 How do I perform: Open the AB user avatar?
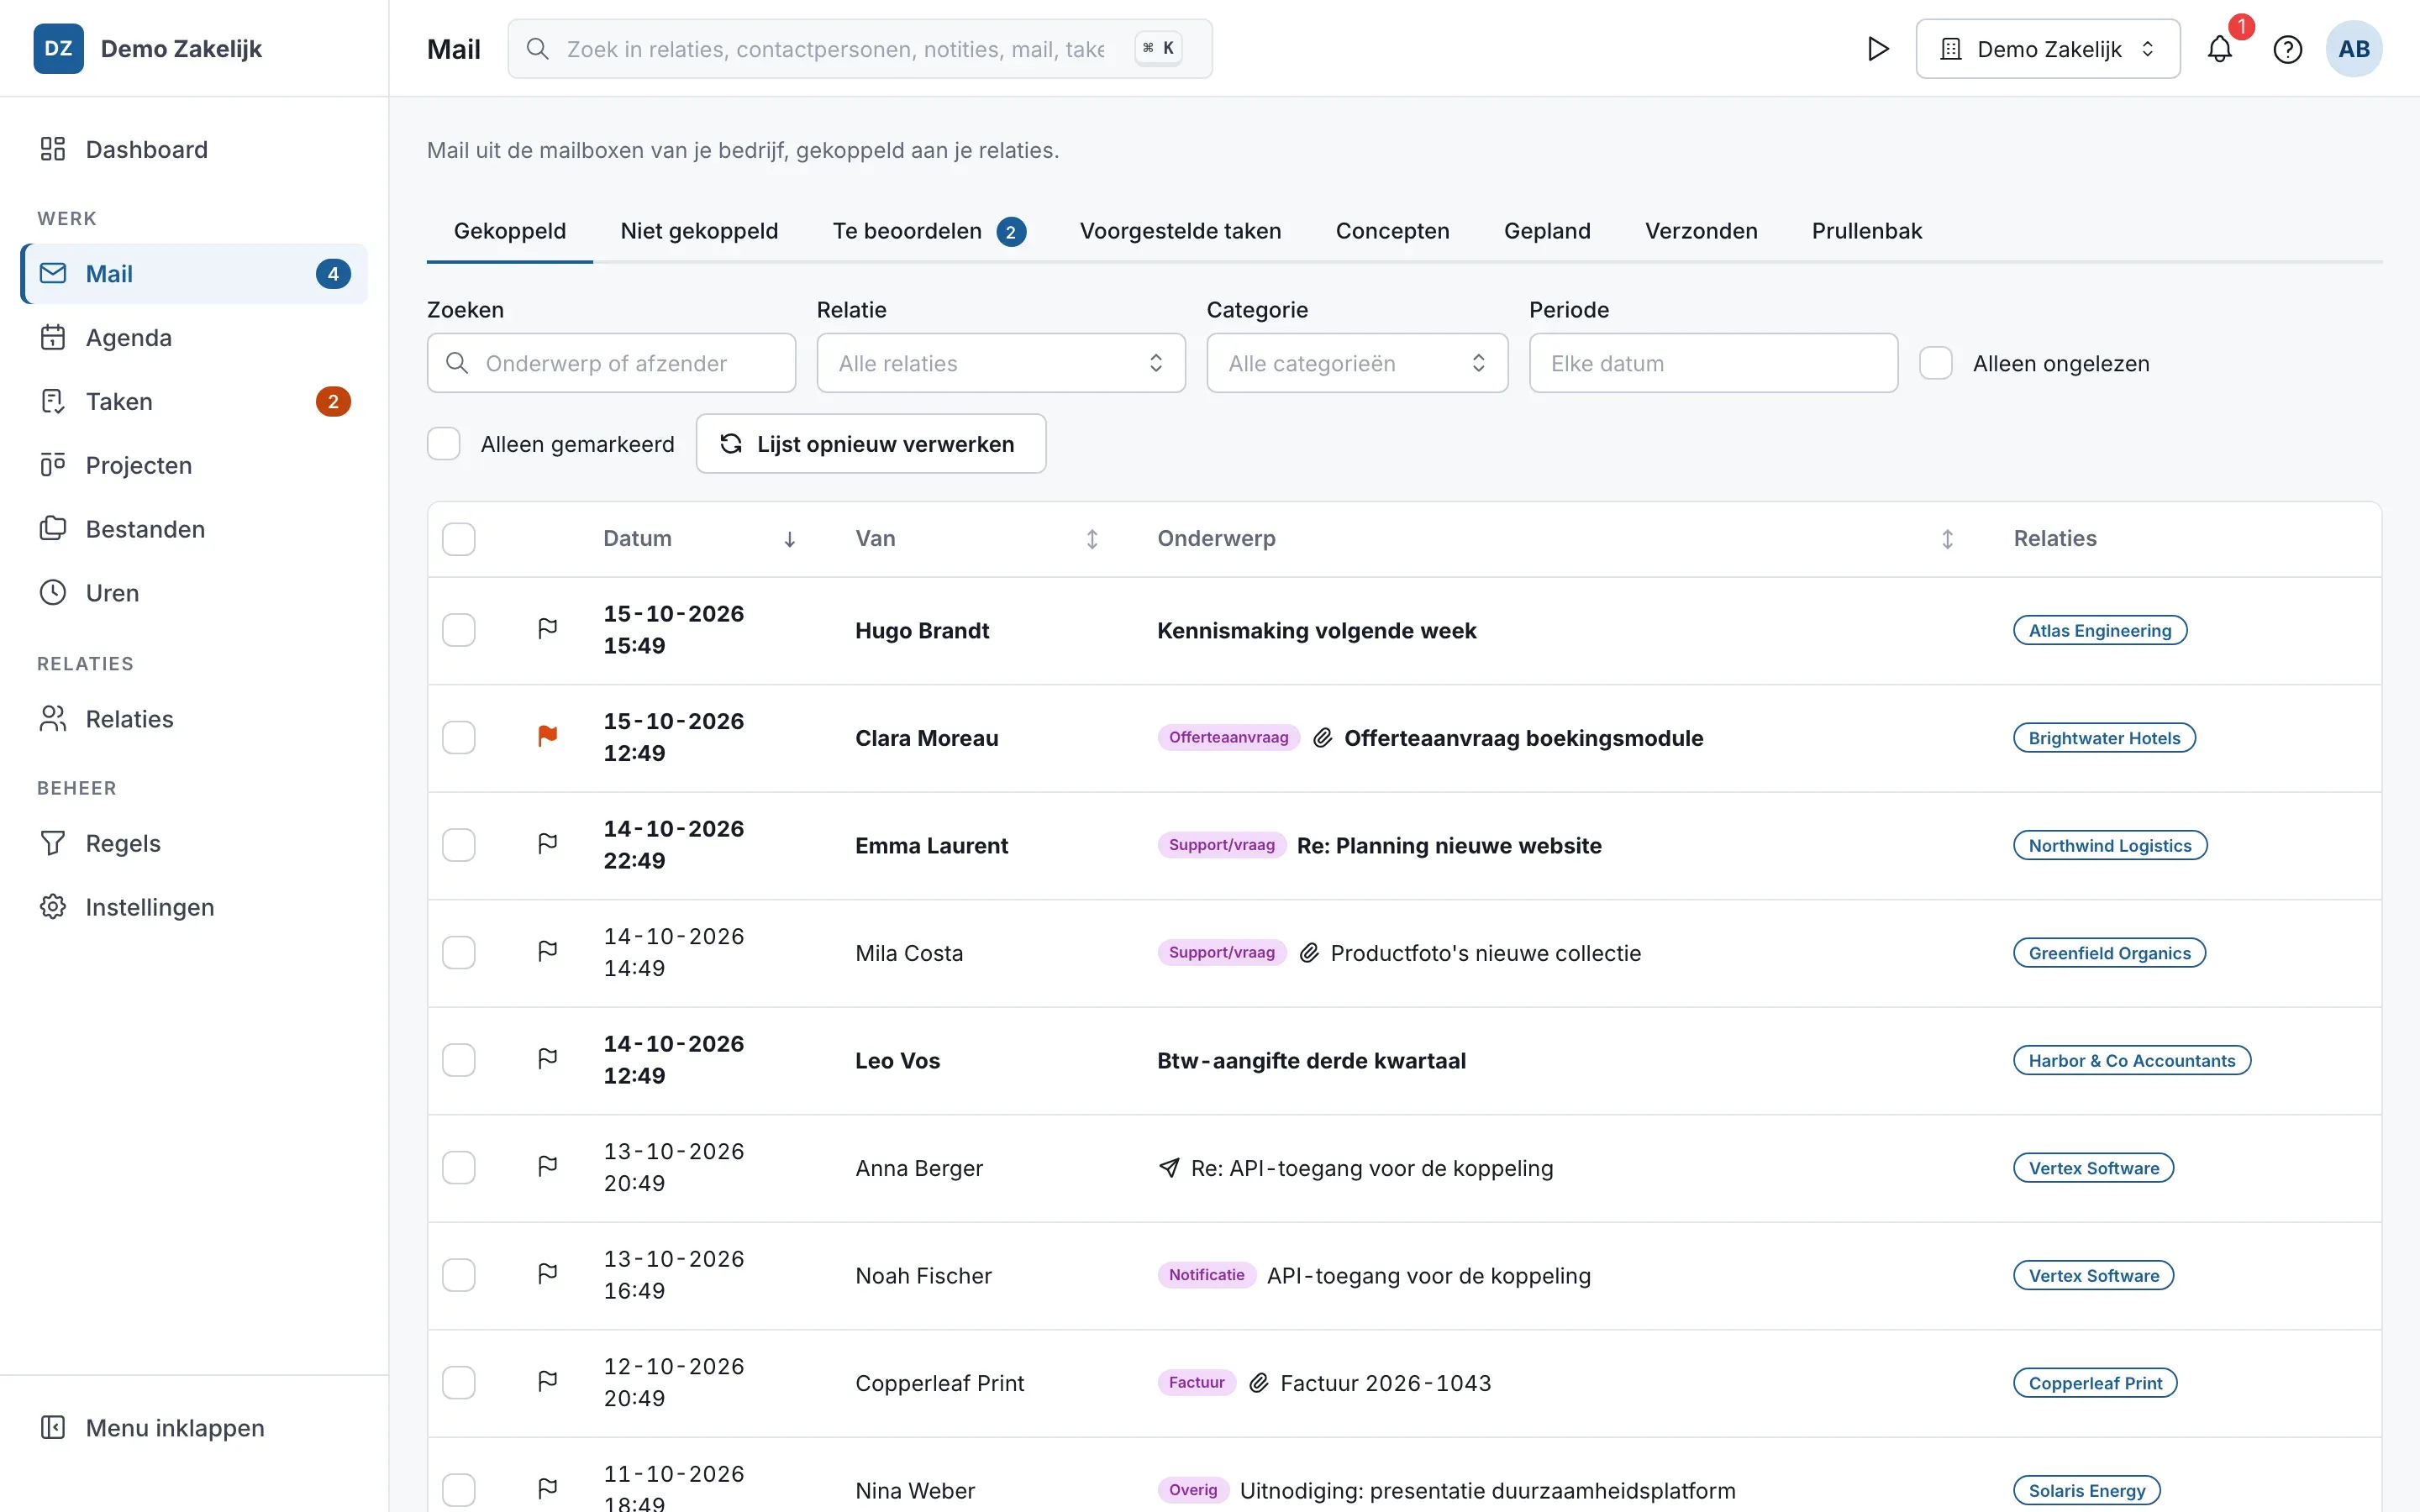pos(2353,49)
